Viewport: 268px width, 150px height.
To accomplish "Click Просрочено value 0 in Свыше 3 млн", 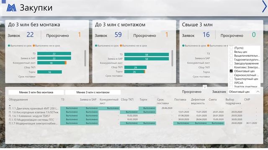I will 254,35.
